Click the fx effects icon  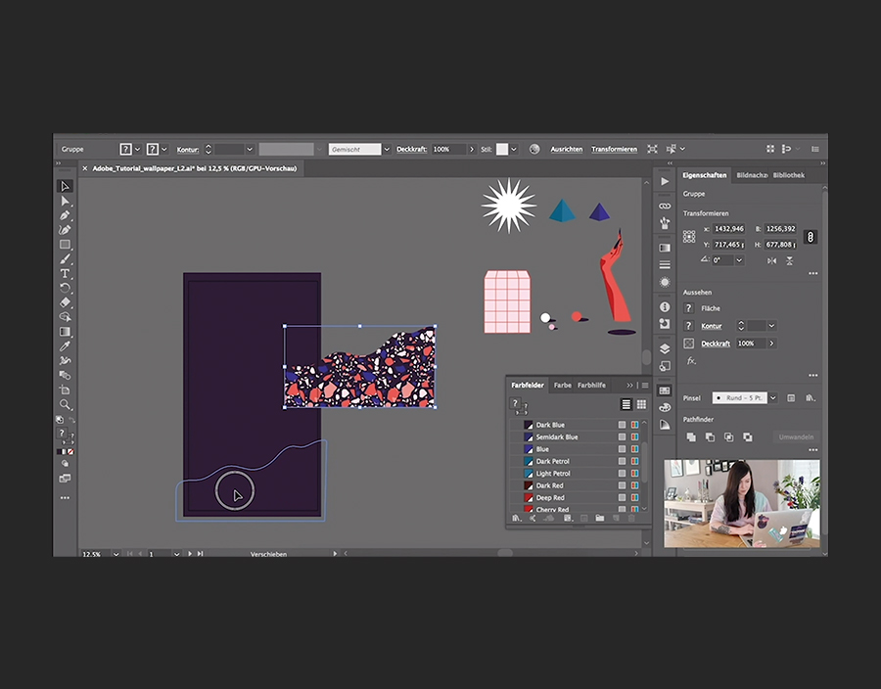point(691,361)
